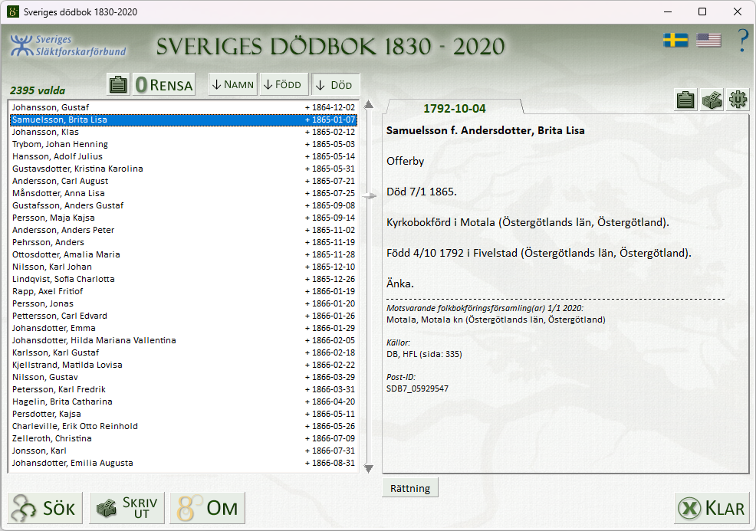This screenshot has width=756, height=531.
Task: Click Rensa to clear selection
Action: click(x=164, y=85)
